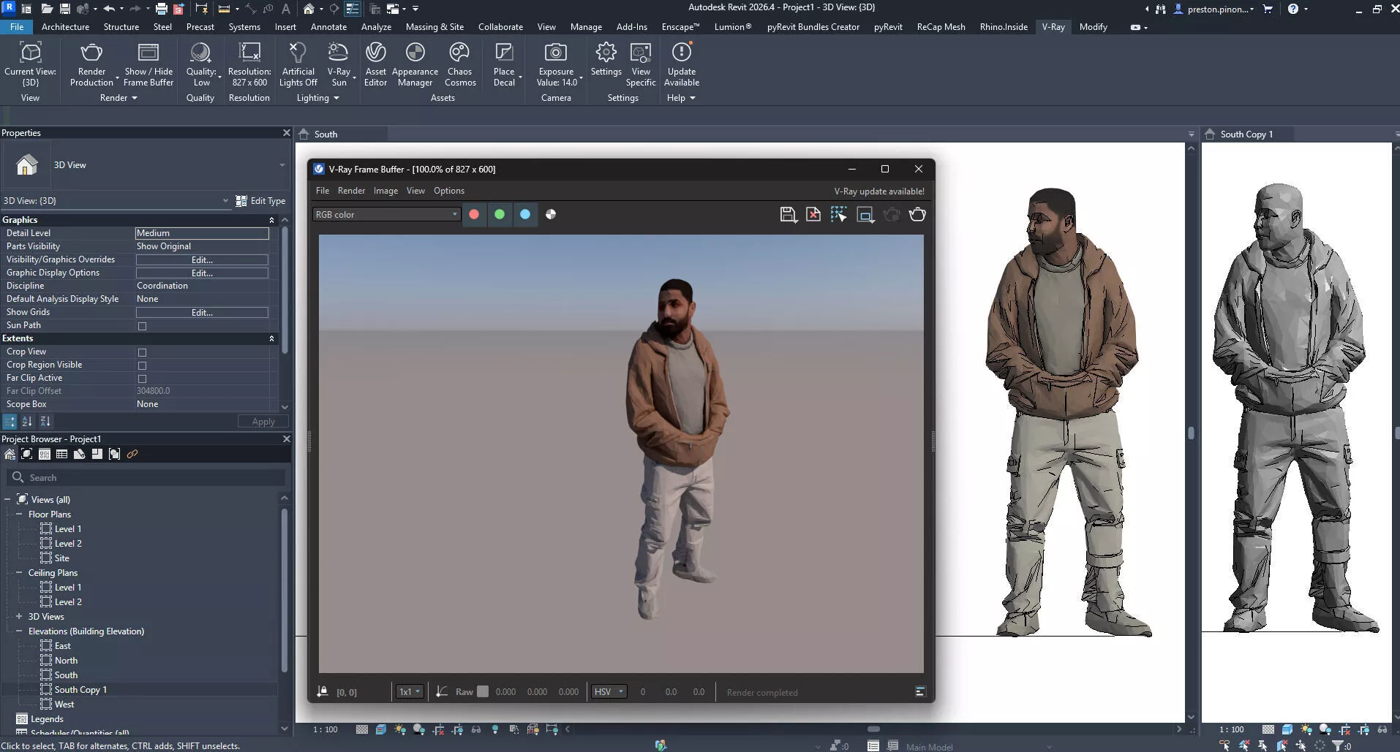Screen dimensions: 1400x752
Task: Expand the Render panel dropdown
Action: point(118,98)
